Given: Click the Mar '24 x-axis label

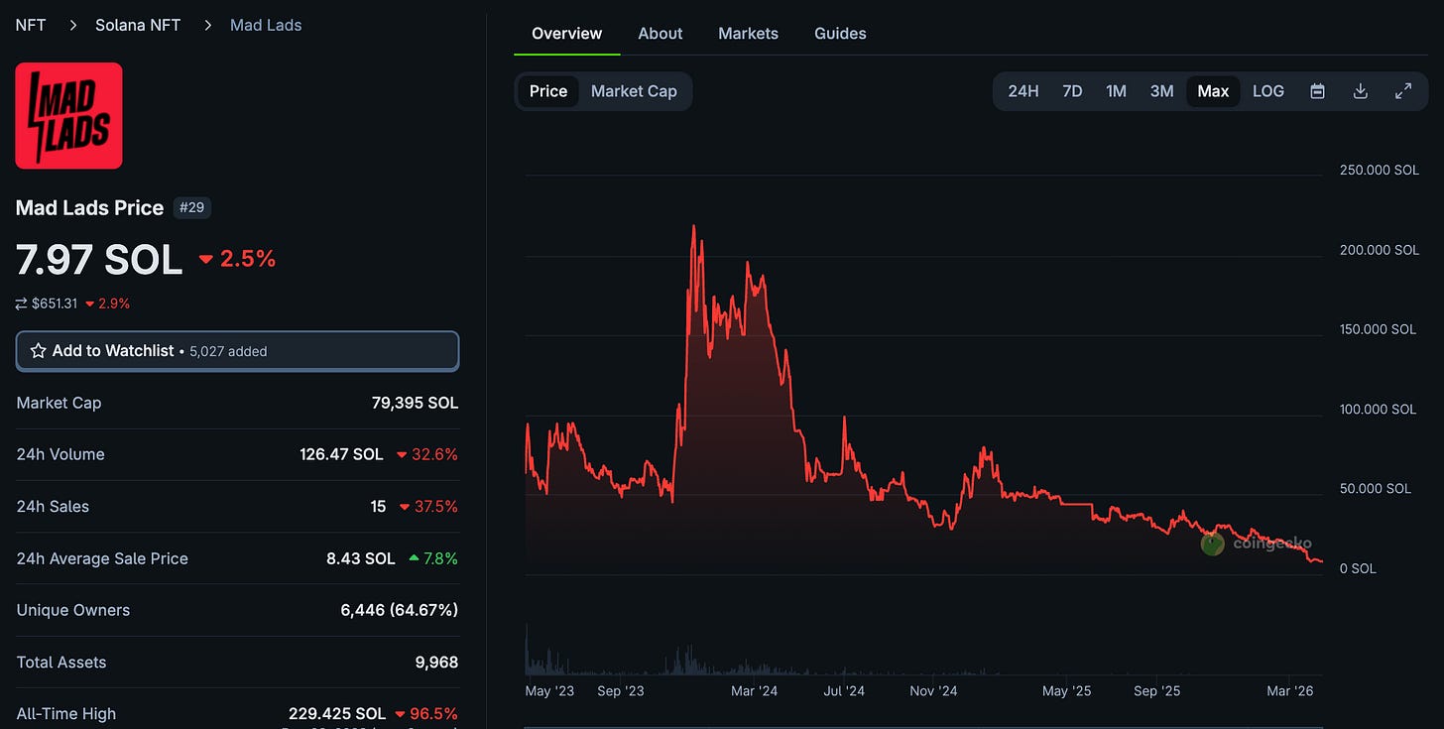Looking at the screenshot, I should click(x=755, y=690).
